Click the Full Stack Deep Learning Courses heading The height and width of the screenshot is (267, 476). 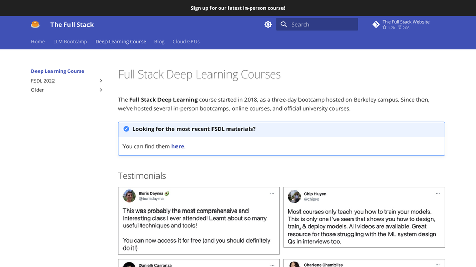[x=200, y=74]
